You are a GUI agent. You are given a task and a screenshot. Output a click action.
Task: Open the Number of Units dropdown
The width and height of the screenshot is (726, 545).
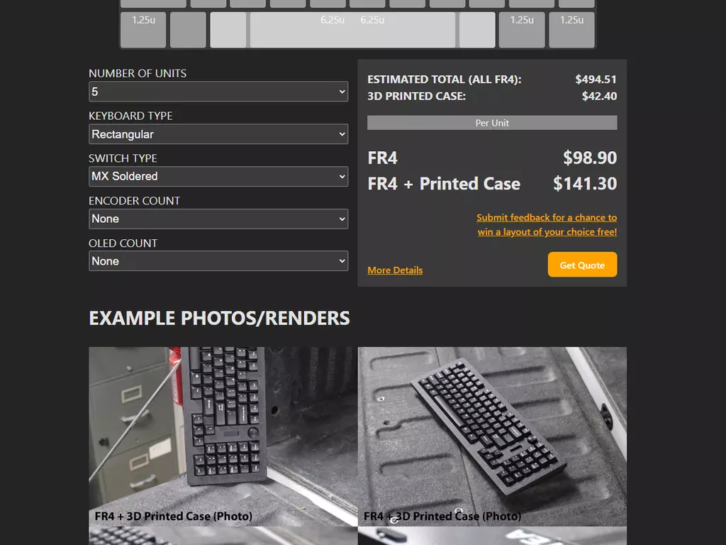coord(218,92)
